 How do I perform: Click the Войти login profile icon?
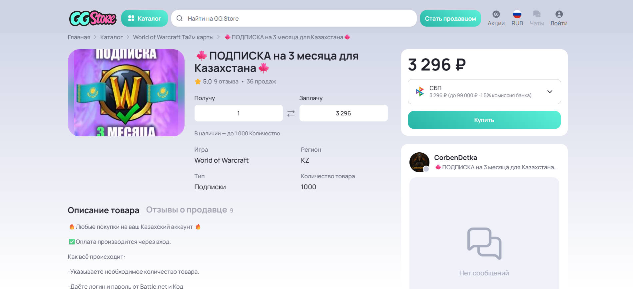click(x=559, y=14)
